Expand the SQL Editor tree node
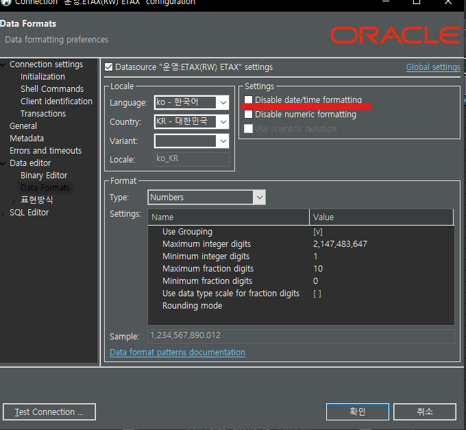 pos(3,213)
